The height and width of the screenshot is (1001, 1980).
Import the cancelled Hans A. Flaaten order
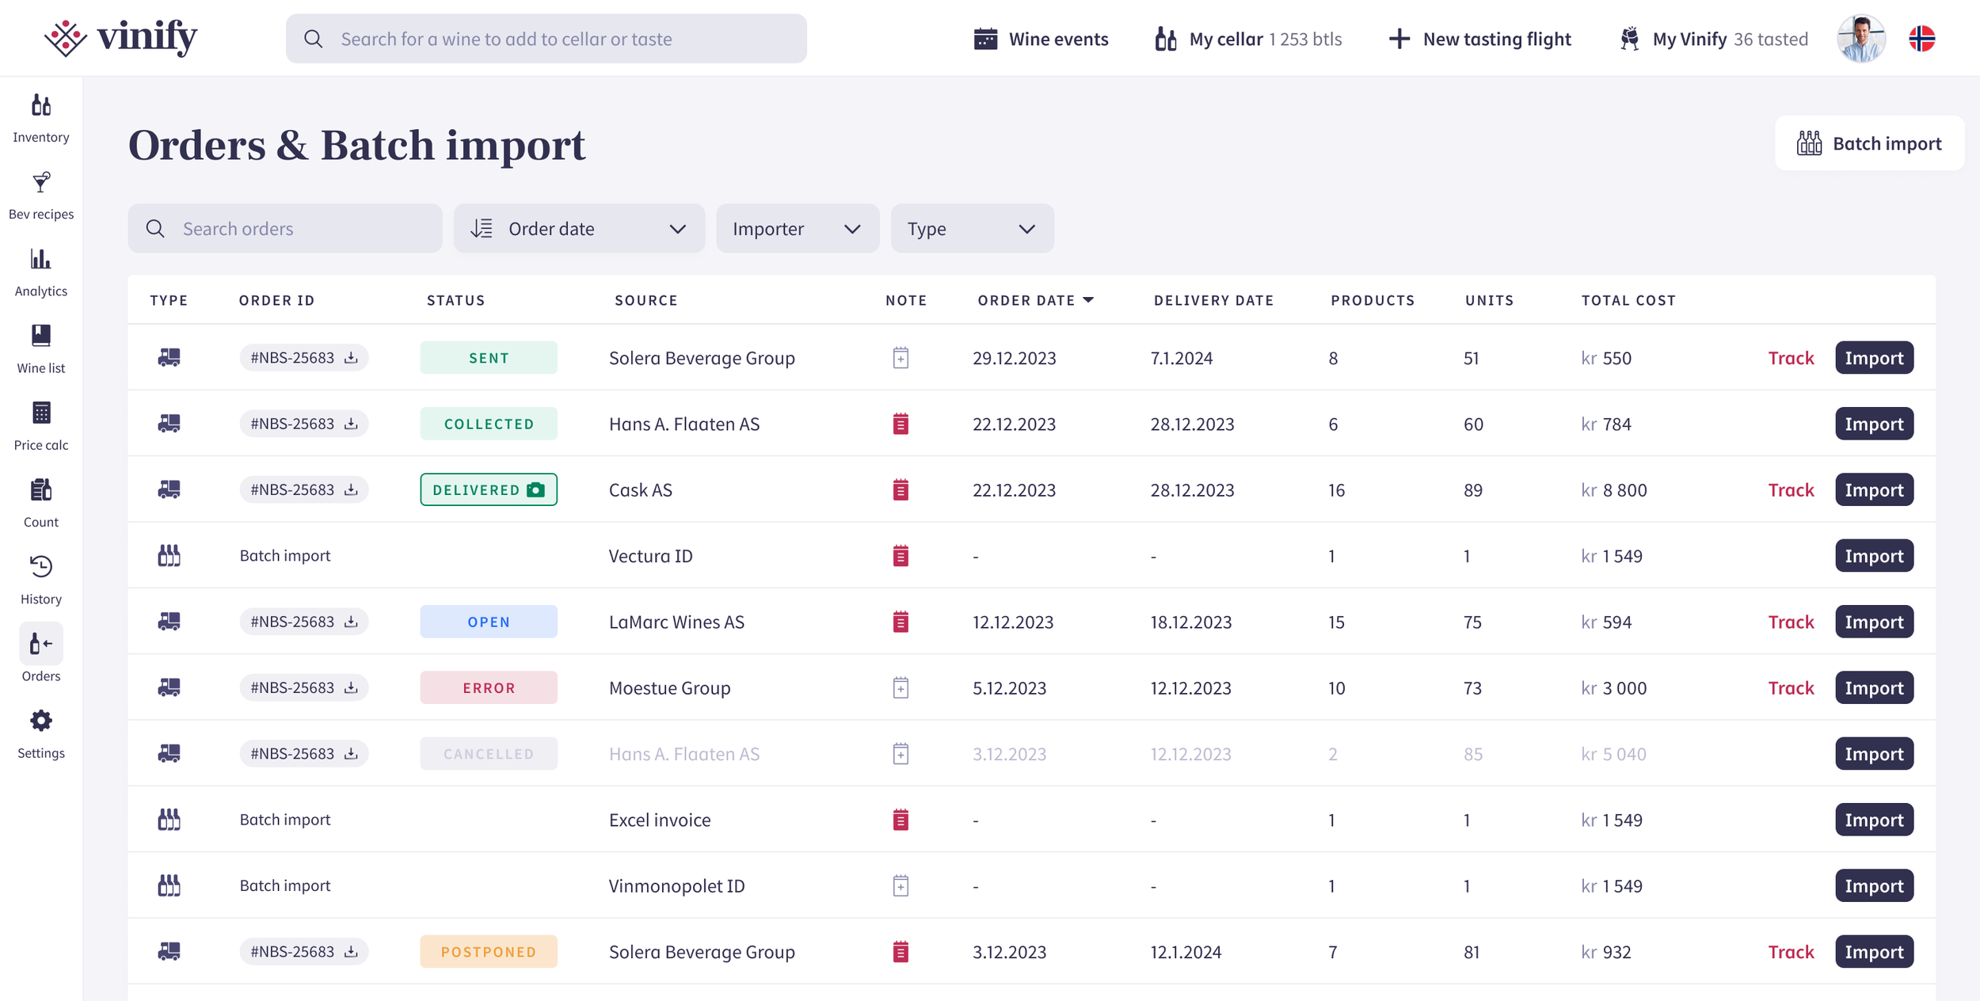click(x=1874, y=754)
